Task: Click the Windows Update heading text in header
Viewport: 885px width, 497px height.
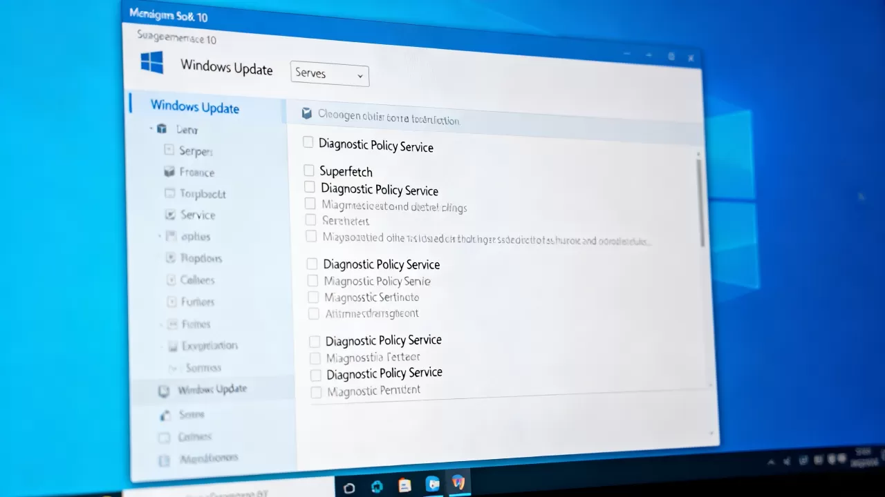Action: [227, 67]
